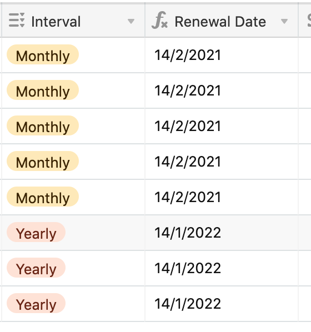Click the Renewal Date formula fx icon
The image size is (311, 332).
(x=160, y=20)
